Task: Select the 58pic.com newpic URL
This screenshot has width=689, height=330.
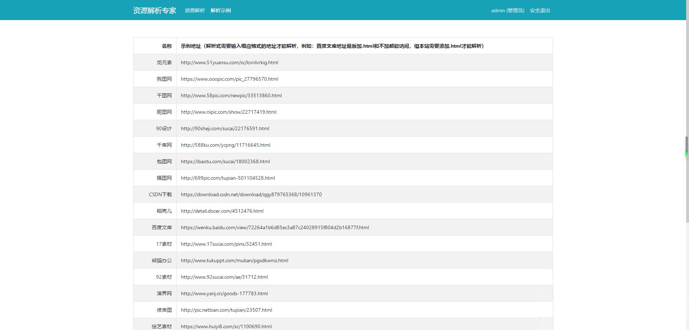Action: pyautogui.click(x=231, y=95)
